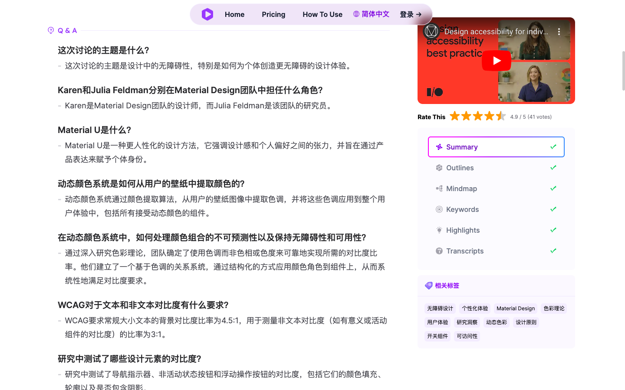This screenshot has width=625, height=390.
Task: Rate the video five stars
Action: click(x=500, y=116)
